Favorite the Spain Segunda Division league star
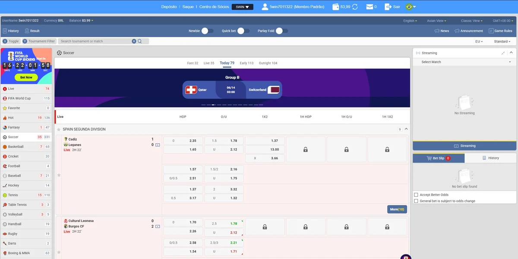Viewport: 518px width, 259px height. 59,129
